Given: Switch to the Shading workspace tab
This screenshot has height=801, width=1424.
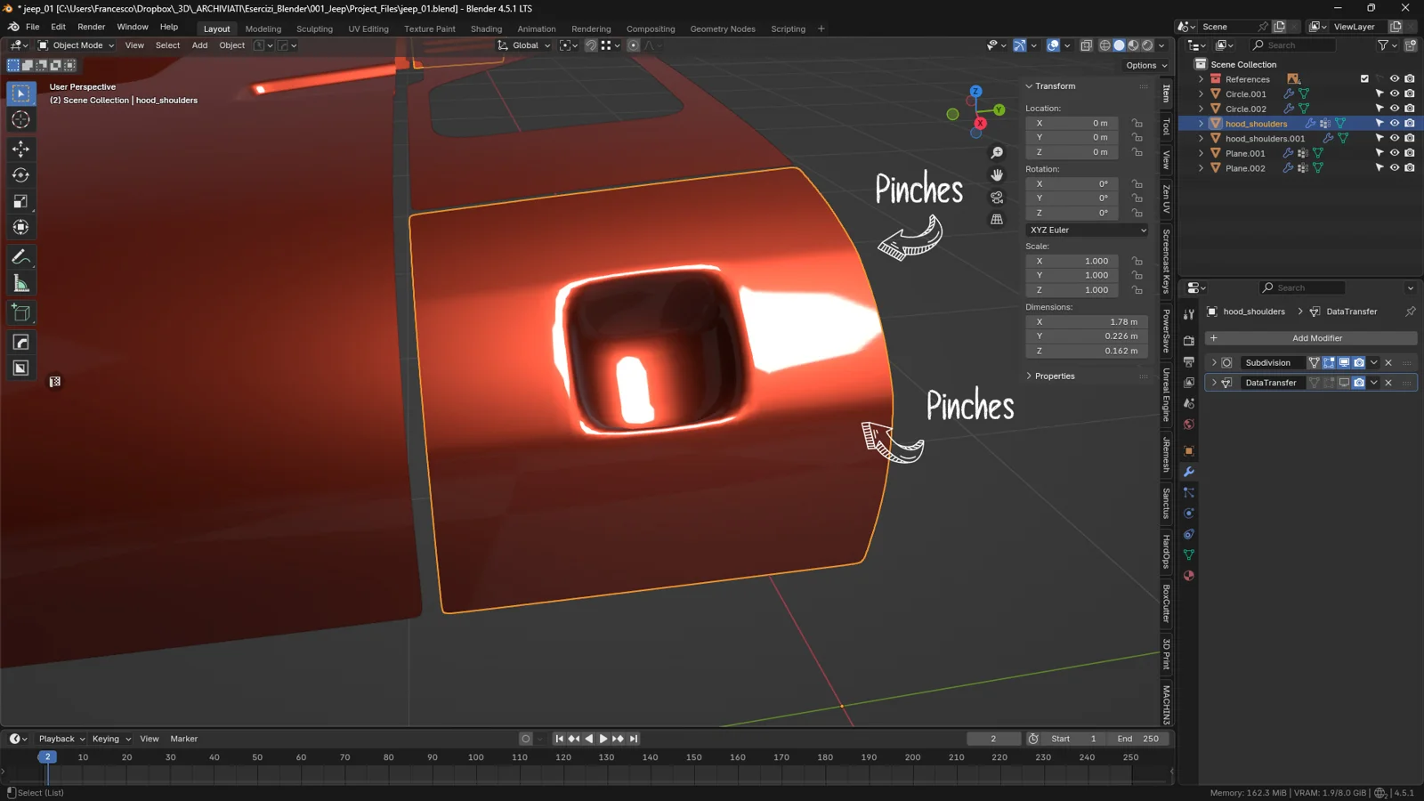Looking at the screenshot, I should (x=486, y=28).
